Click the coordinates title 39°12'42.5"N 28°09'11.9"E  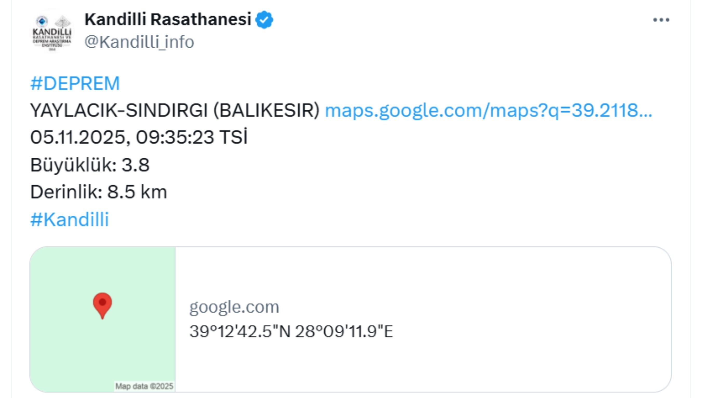[x=291, y=331]
